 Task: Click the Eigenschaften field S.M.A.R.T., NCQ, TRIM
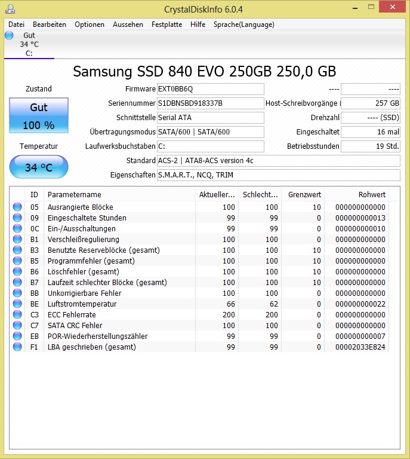[279, 175]
